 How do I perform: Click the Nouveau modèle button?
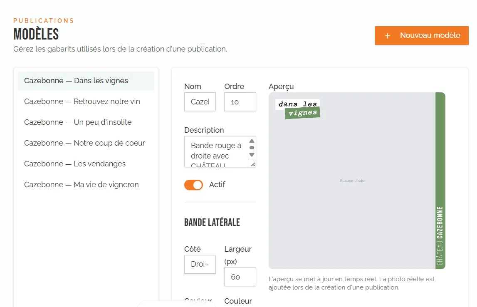[x=421, y=36]
